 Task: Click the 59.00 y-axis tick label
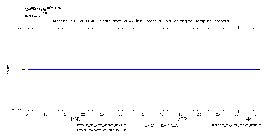click(17, 110)
